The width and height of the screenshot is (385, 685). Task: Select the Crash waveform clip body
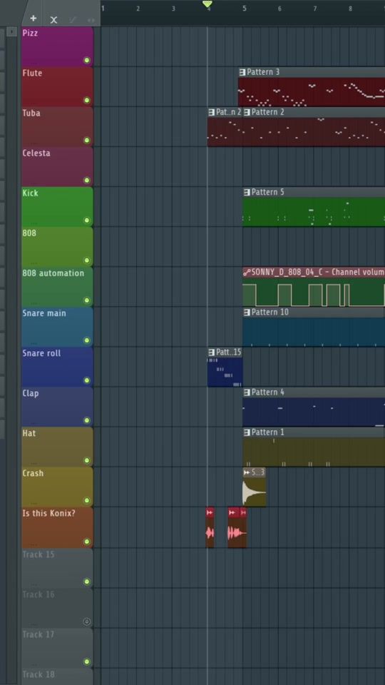(254, 492)
